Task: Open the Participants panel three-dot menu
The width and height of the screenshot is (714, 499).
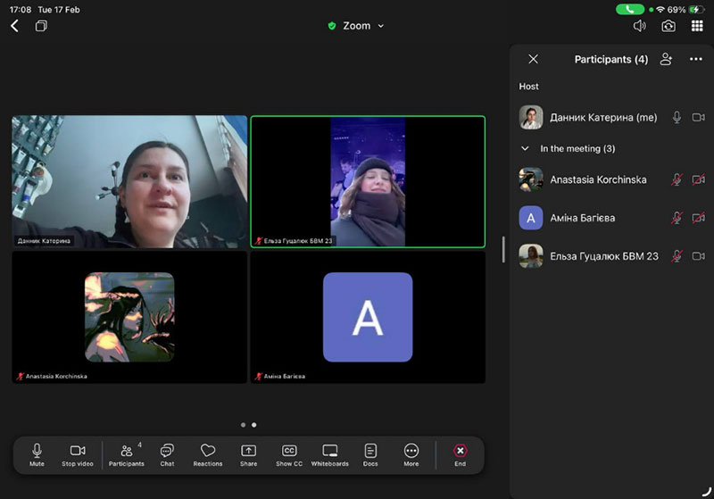Action: [x=696, y=60]
